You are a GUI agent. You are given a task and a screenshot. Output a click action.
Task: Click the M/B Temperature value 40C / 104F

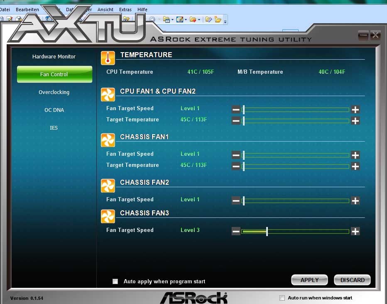pyautogui.click(x=332, y=72)
